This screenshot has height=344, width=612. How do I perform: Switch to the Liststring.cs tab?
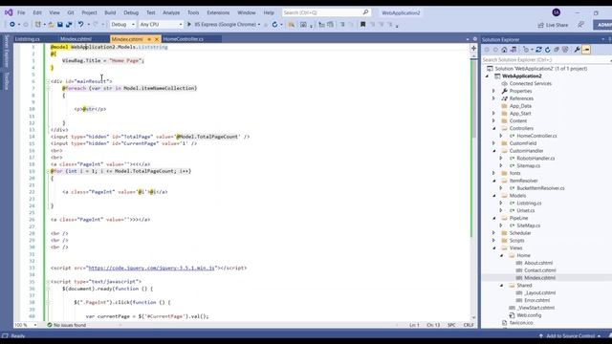pyautogui.click(x=28, y=39)
